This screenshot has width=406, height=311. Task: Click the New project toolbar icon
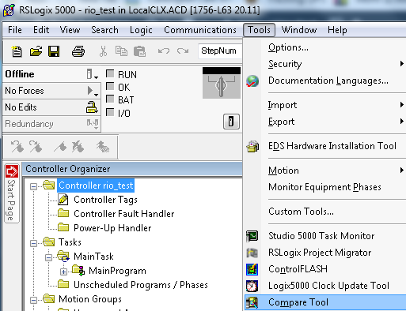tap(17, 51)
